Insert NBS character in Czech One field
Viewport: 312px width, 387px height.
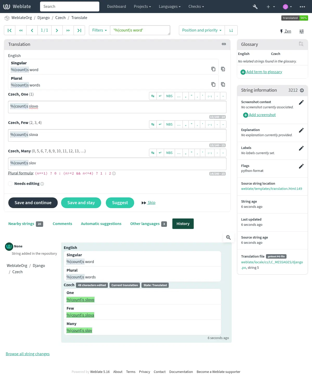click(x=169, y=96)
